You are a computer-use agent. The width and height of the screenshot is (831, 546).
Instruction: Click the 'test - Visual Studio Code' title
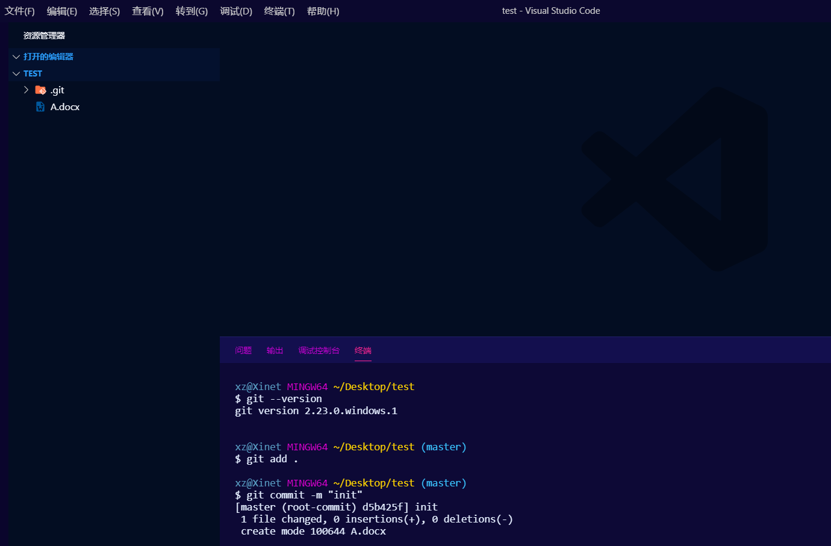(551, 11)
